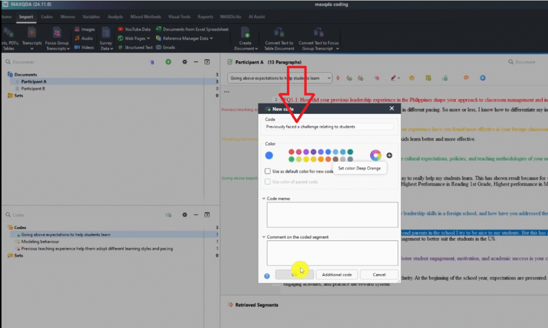Click the Documents from Excel Spreadsheet icon
The height and width of the screenshot is (328, 548).
point(159,29)
